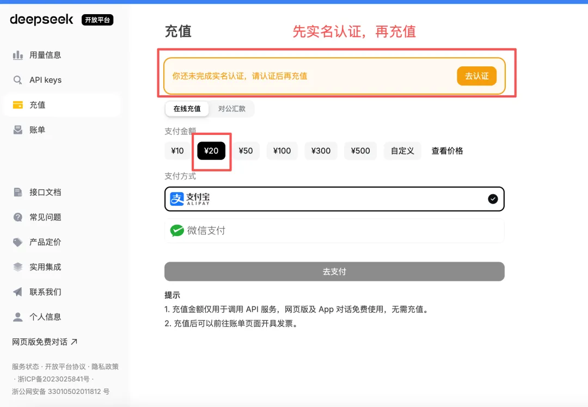Click the WeChat Pay green logo
588x407 pixels.
[176, 231]
